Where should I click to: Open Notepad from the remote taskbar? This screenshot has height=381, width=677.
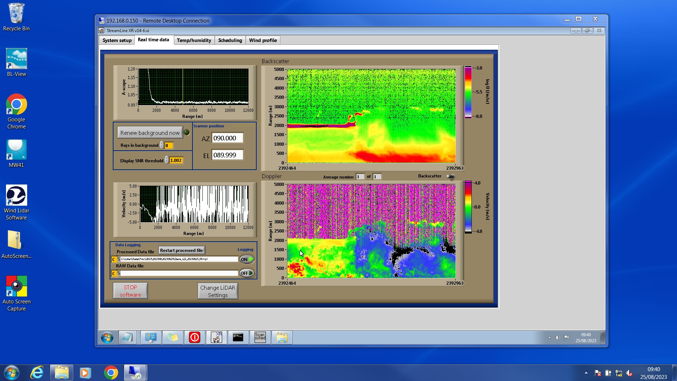coord(127,338)
